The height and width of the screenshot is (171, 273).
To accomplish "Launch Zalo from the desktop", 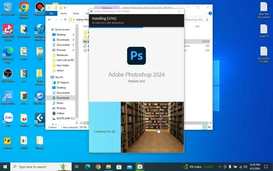I will coord(8,120).
